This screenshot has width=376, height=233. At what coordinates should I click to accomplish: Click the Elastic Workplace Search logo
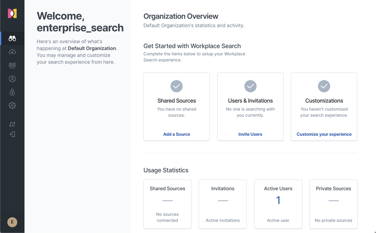12,13
